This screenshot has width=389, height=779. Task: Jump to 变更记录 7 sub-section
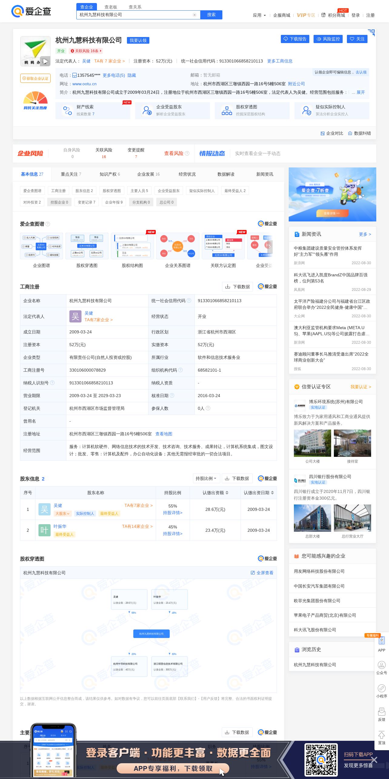[x=87, y=202]
